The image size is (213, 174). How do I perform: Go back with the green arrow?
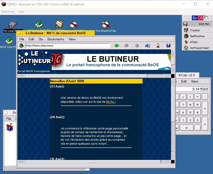[117, 46]
